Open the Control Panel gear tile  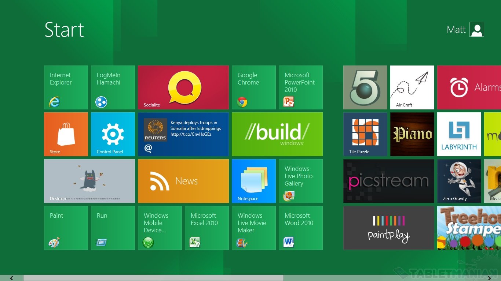(113, 134)
